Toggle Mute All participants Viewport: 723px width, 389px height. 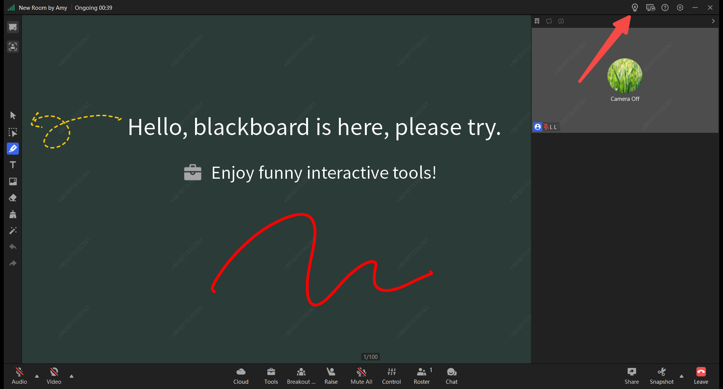(361, 376)
